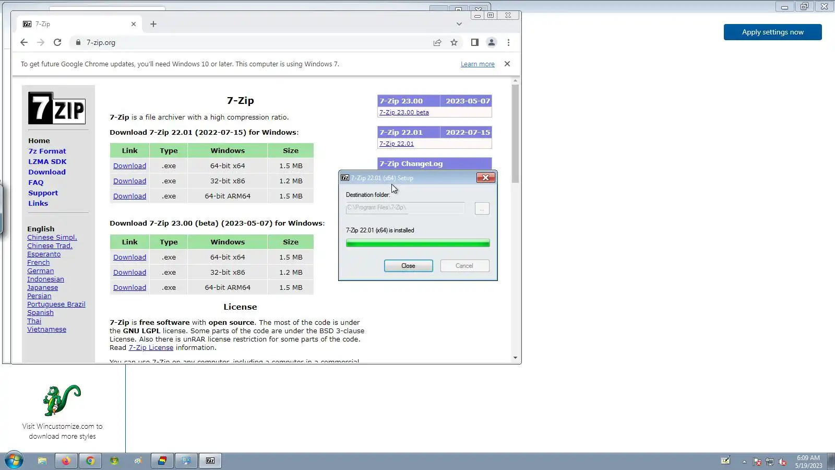Click the Learn more link in notification

[478, 64]
